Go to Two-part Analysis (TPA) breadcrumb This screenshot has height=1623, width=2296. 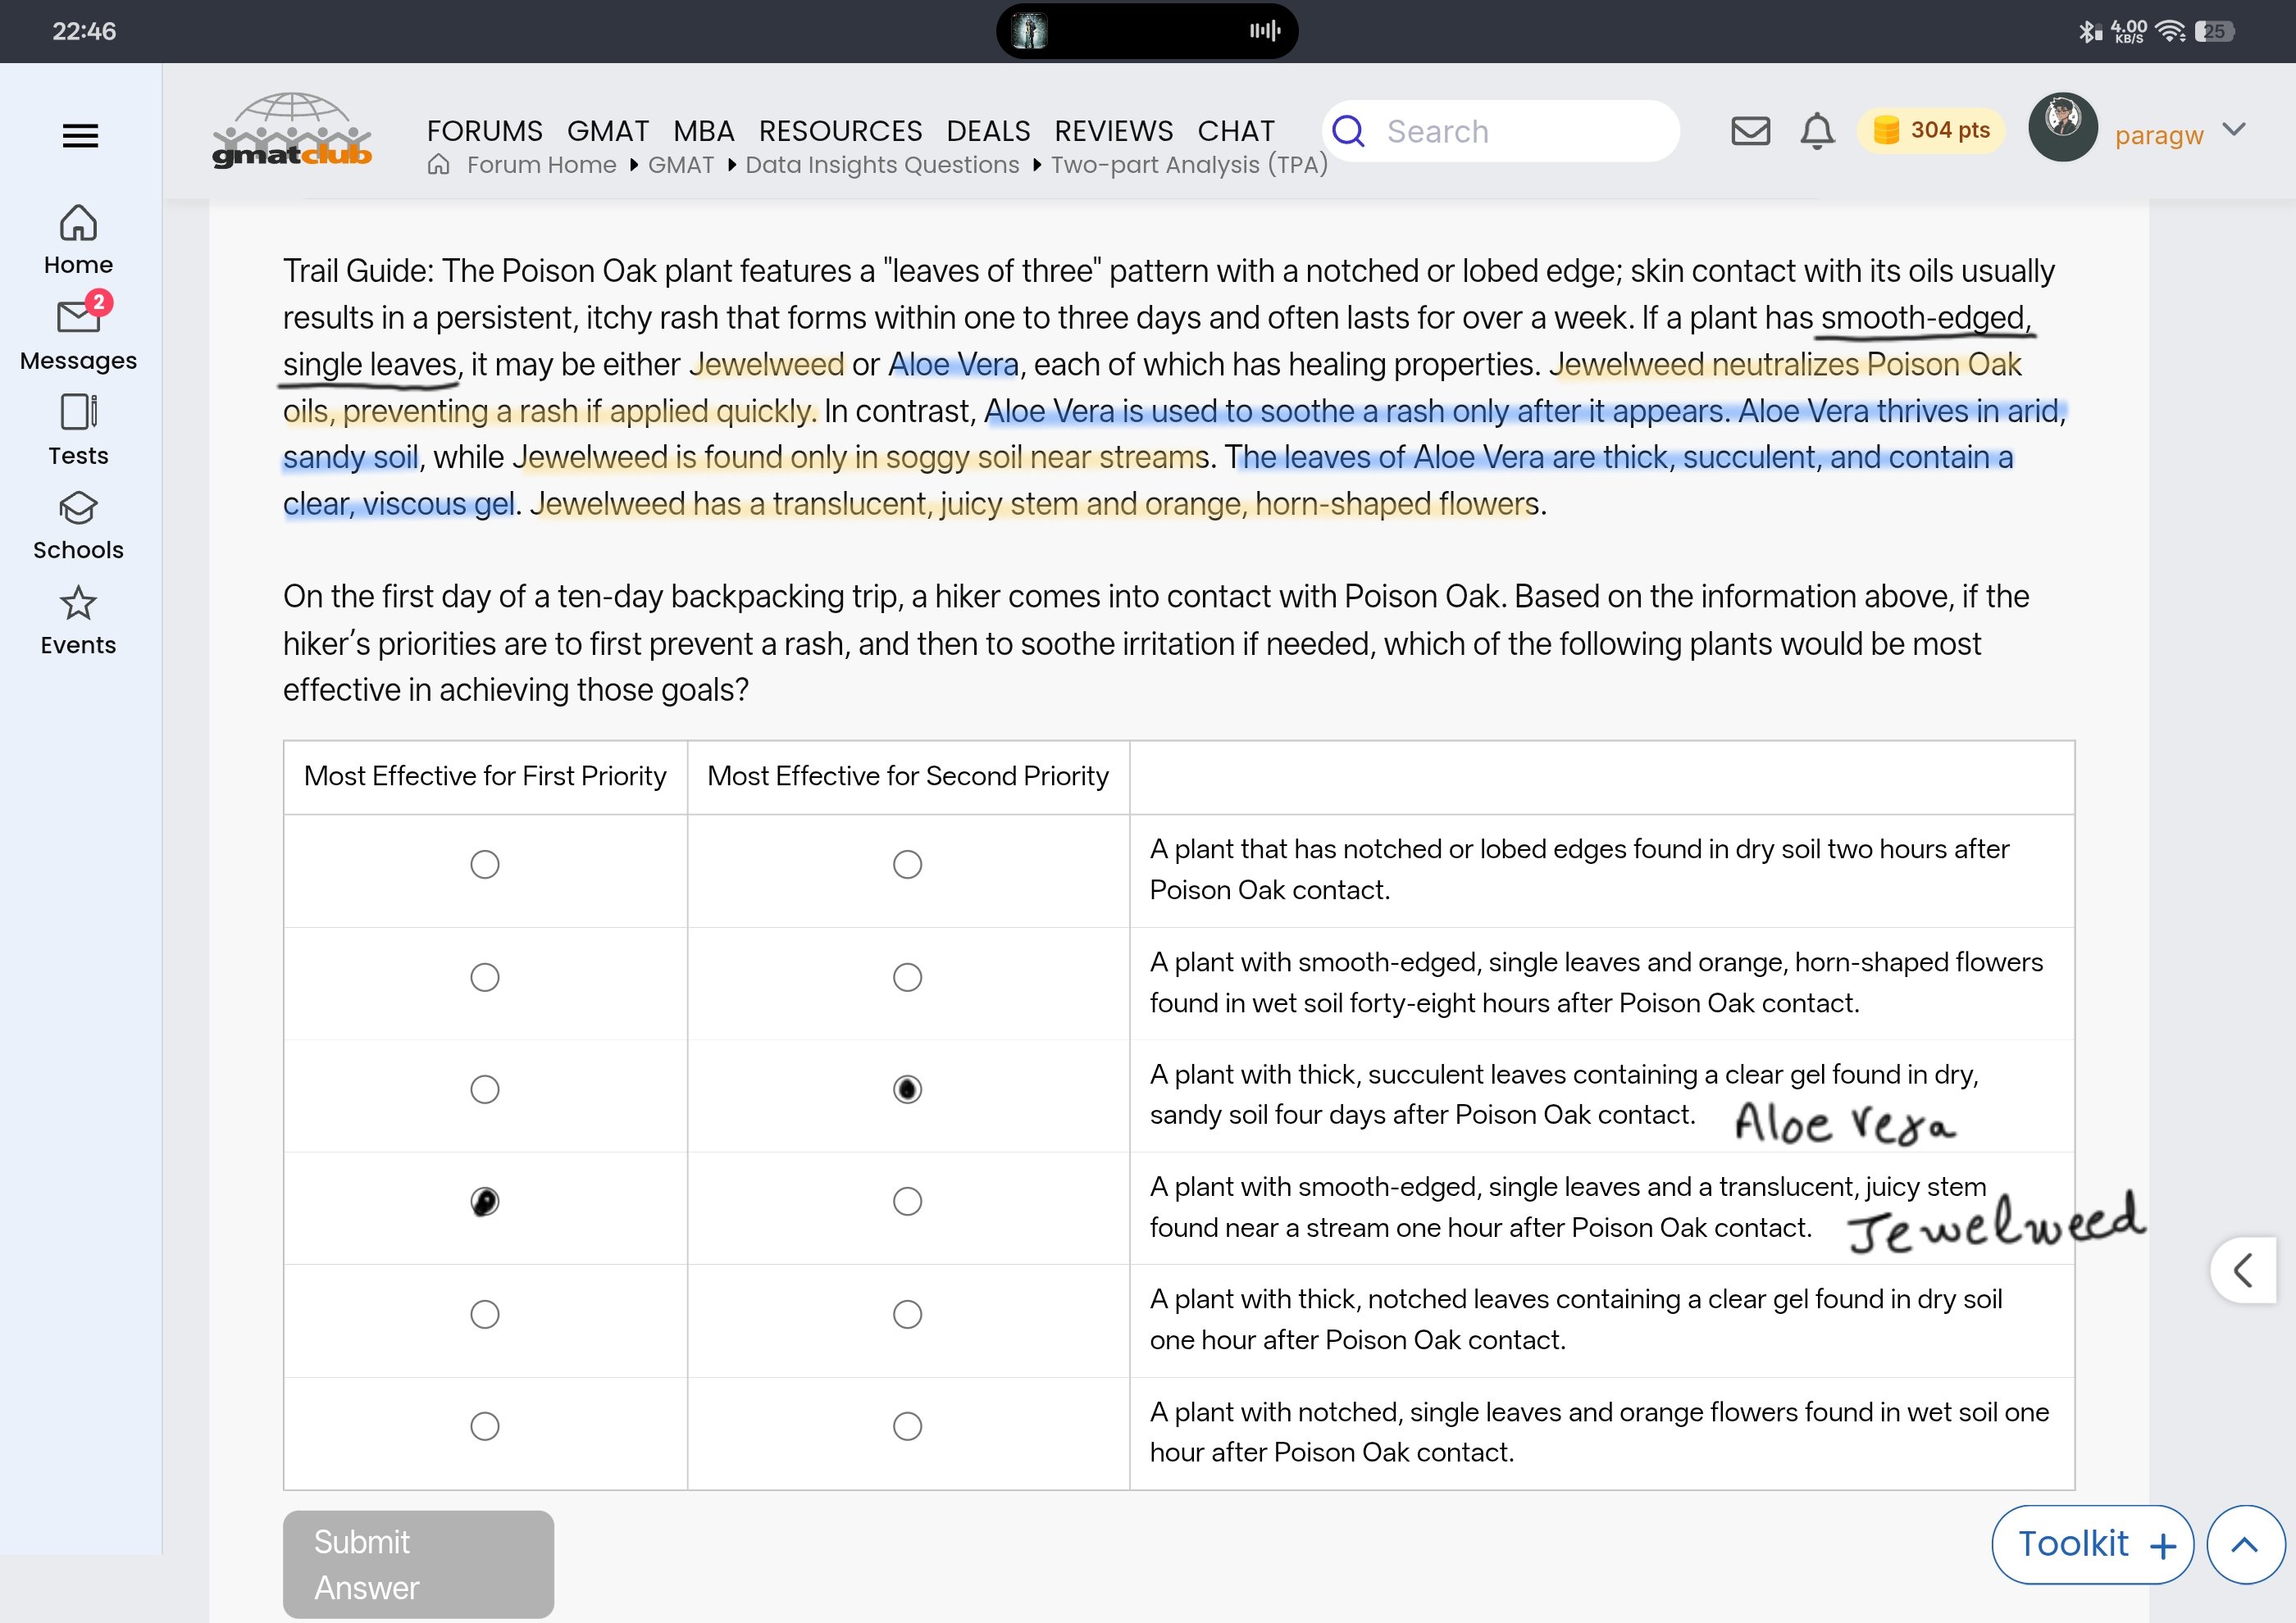1189,165
